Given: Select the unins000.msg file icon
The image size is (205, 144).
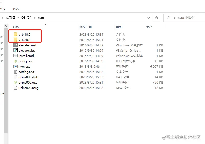Looking at the screenshot, I should point(15,88).
